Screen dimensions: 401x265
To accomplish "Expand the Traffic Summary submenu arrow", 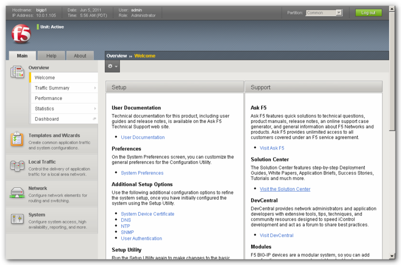I will coord(95,88).
